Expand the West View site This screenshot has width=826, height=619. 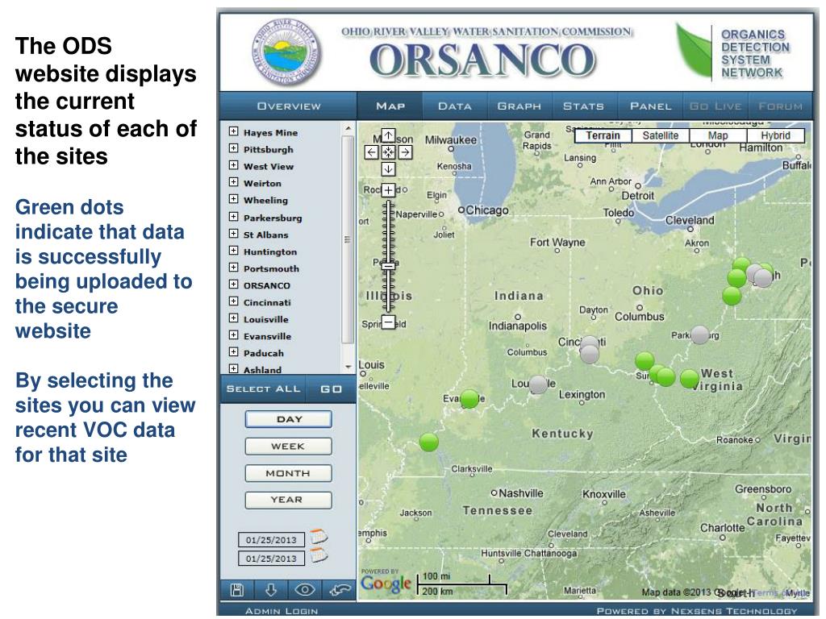point(233,164)
